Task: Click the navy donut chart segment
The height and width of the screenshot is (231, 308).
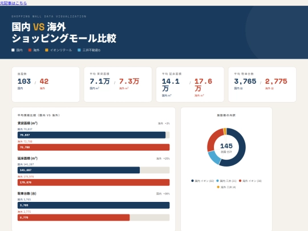Action: click(242, 149)
